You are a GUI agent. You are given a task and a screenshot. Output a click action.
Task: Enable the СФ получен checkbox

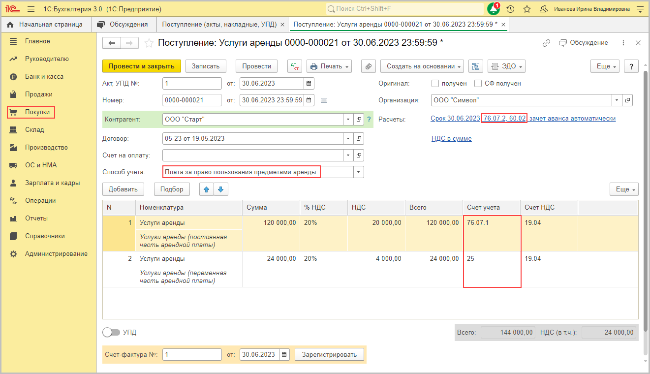478,84
